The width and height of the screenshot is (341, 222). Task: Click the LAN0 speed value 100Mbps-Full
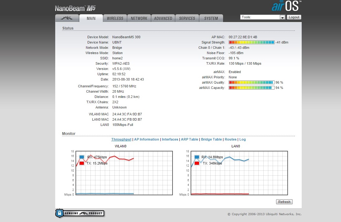[x=123, y=125]
